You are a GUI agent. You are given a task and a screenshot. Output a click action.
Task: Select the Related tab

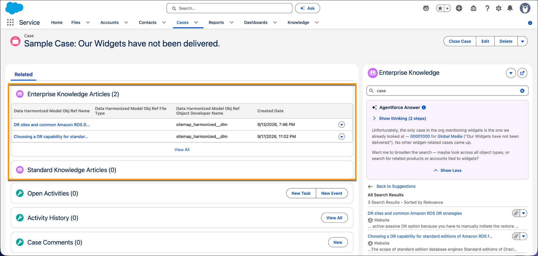click(x=23, y=74)
